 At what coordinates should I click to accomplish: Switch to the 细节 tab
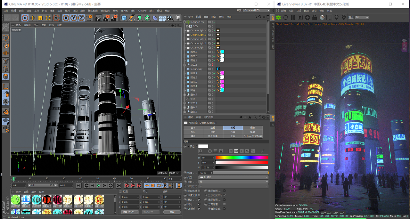click(252, 127)
